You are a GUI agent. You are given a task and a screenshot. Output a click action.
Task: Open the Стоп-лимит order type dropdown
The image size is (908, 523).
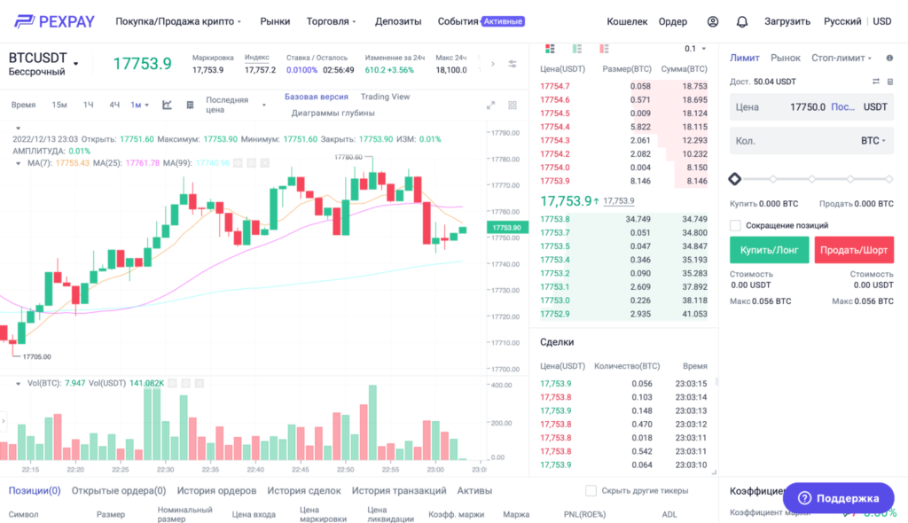[841, 58]
